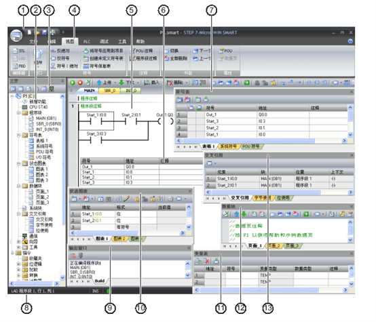Click Create undefined symbol table (创建未定义符号表)
Image resolution: width=376 pixels, height=322 pixels.
pos(103,58)
